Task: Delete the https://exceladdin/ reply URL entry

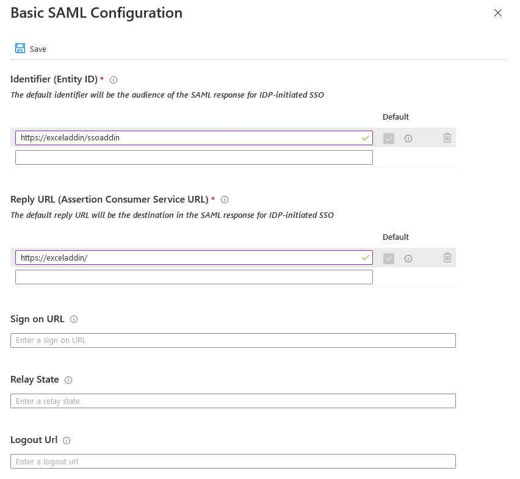Action: pyautogui.click(x=447, y=258)
